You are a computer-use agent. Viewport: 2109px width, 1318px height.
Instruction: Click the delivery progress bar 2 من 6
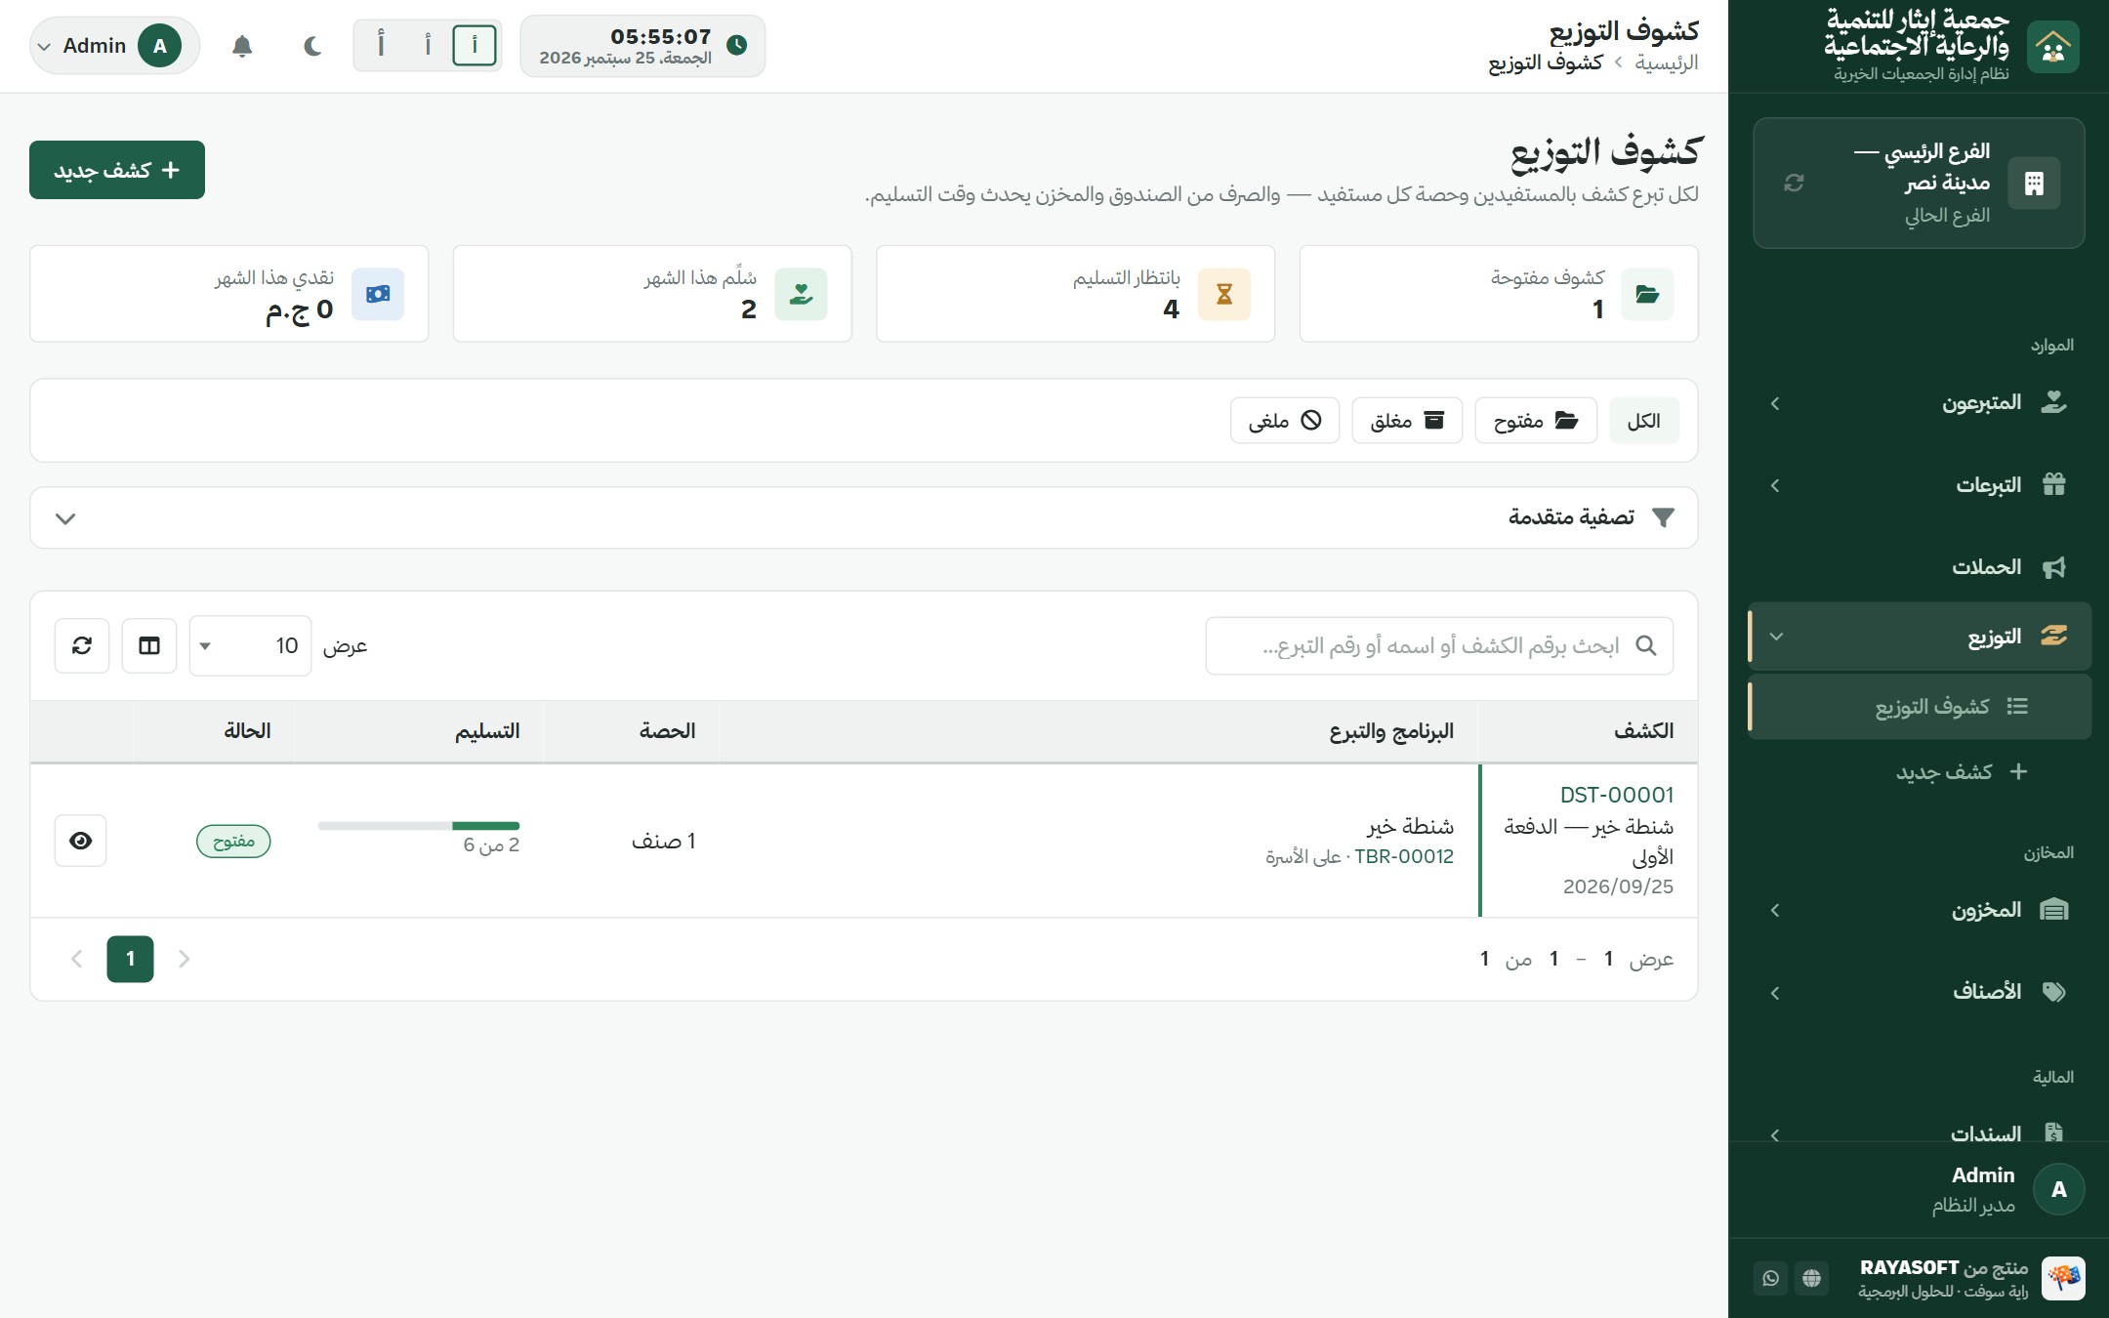(x=419, y=826)
